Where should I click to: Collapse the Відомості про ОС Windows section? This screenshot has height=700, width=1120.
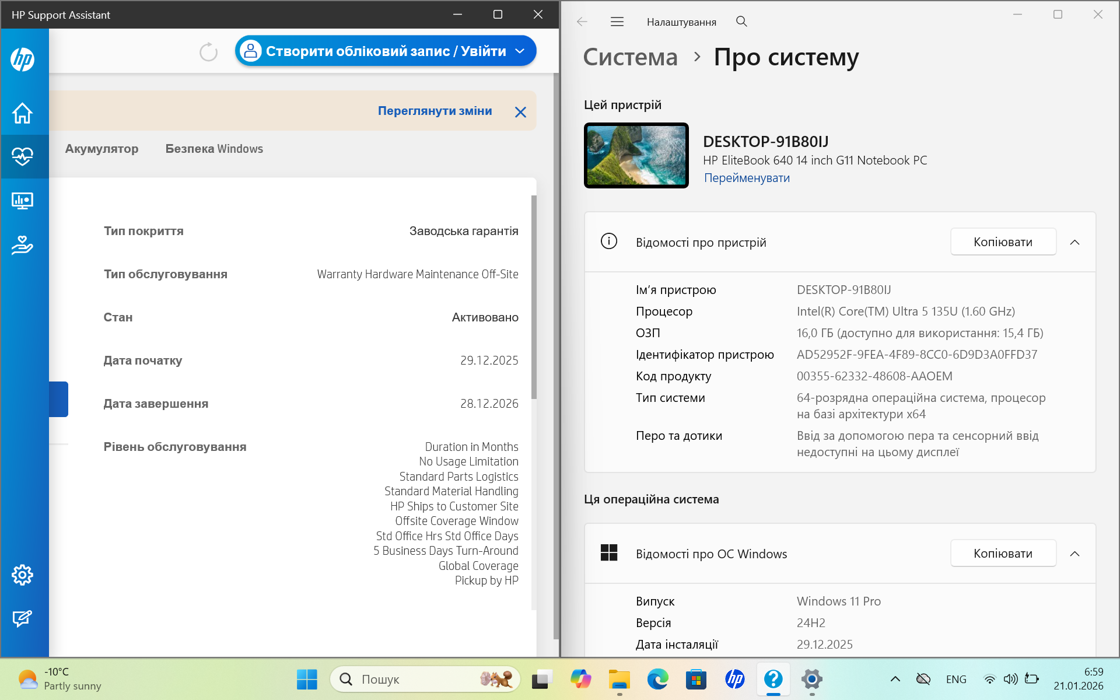1074,554
